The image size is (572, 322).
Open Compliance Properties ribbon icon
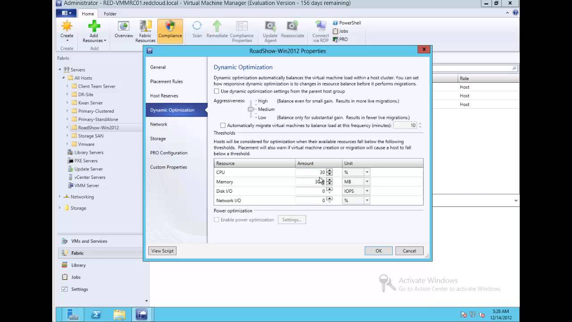242,26
